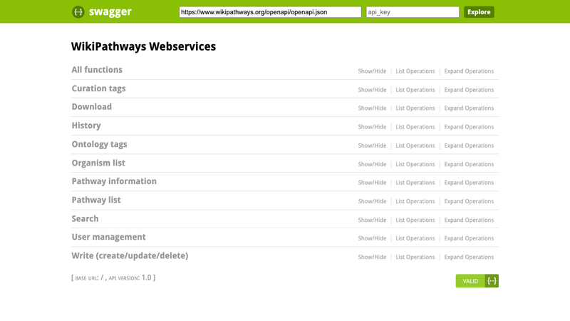570x321 pixels.
Task: Expand the Pathway list section
Action: click(x=96, y=200)
